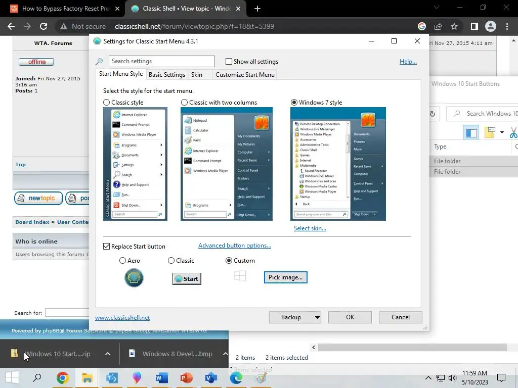The image size is (518, 388).
Task: Open PowerPoint from the taskbar
Action: tap(186, 378)
